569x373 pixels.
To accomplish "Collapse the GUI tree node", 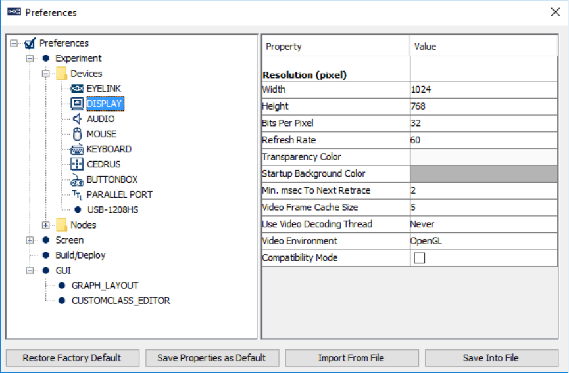I will [x=30, y=271].
